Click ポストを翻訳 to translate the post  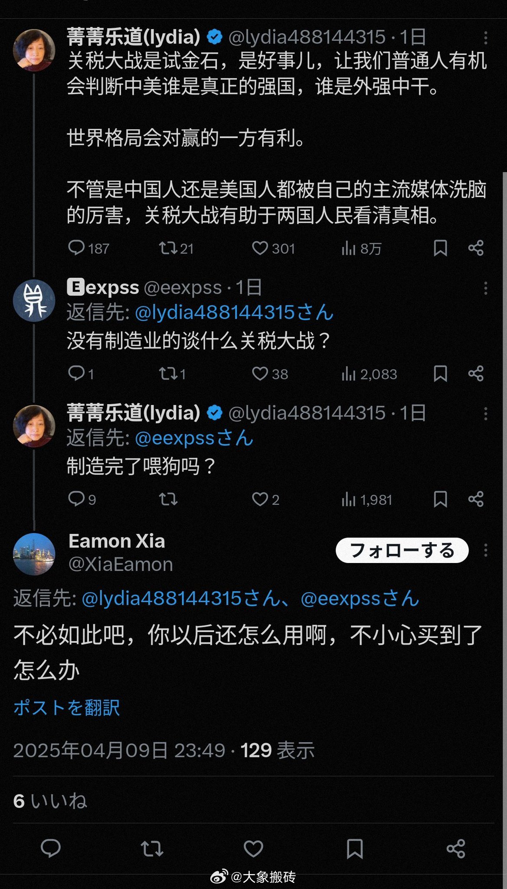pos(66,708)
